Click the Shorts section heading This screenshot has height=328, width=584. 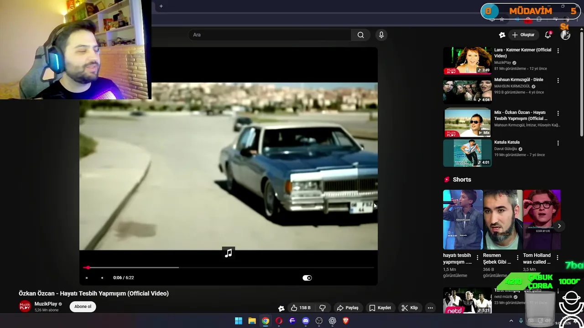(x=462, y=179)
